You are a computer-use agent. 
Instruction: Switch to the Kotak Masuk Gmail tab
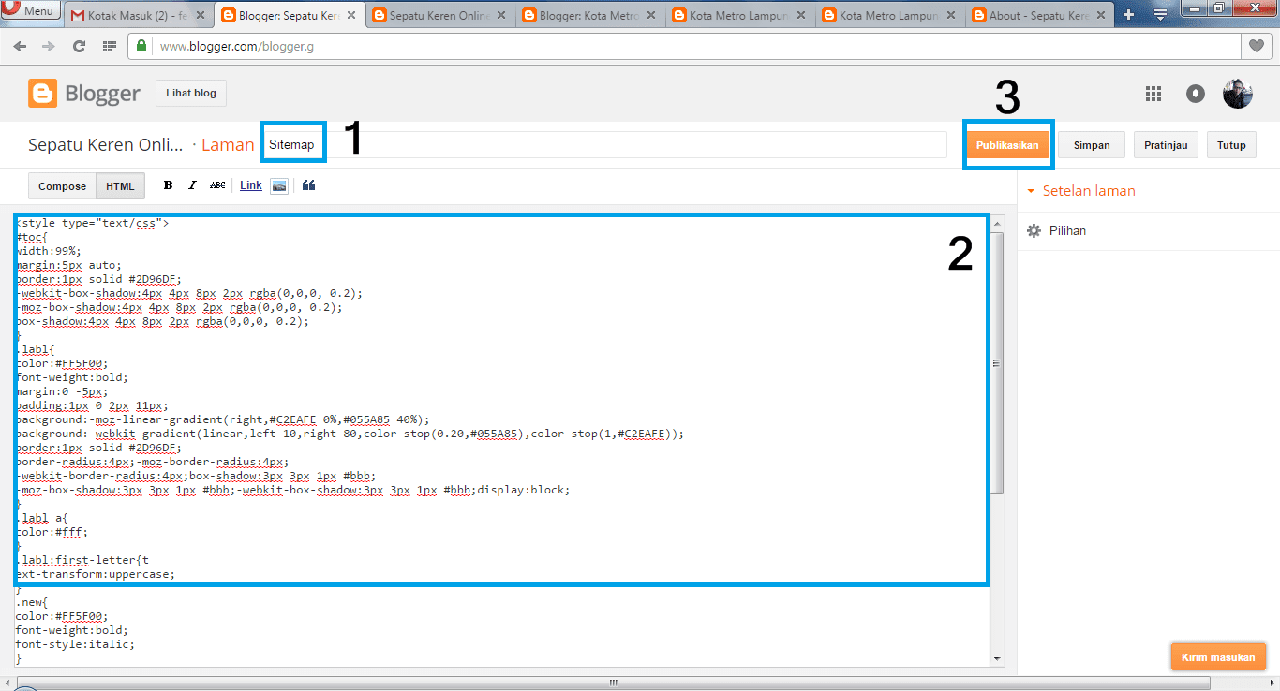[x=139, y=16]
